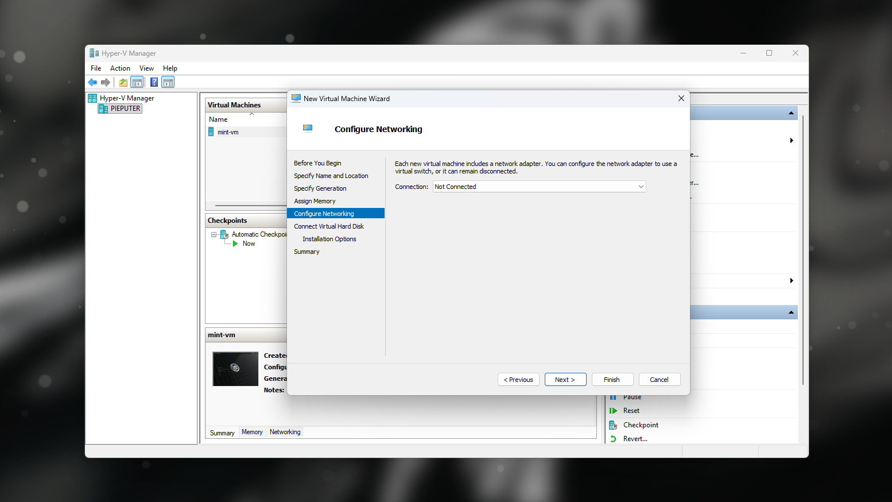Viewport: 892px width, 502px height.
Task: Click the Hyper-V Manager title bar icon
Action: coord(94,53)
